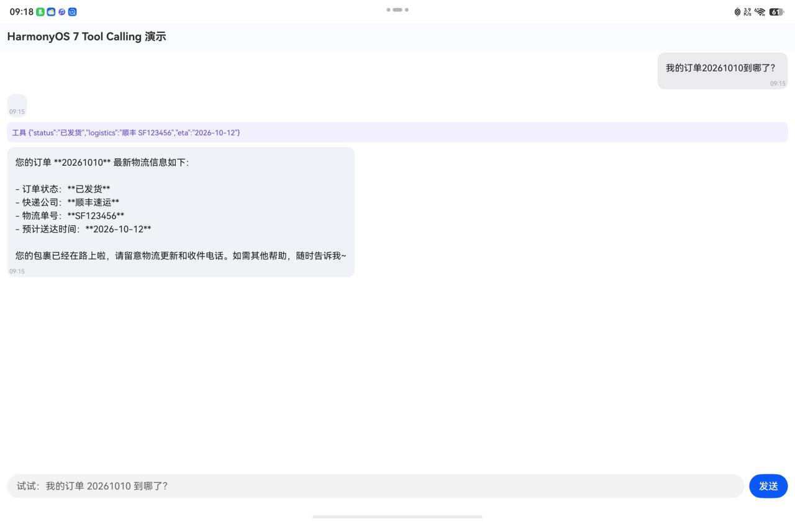Tap the line 预计送达时间: **2026-10-12**
Screen dimensions: 795x522
[83, 229]
